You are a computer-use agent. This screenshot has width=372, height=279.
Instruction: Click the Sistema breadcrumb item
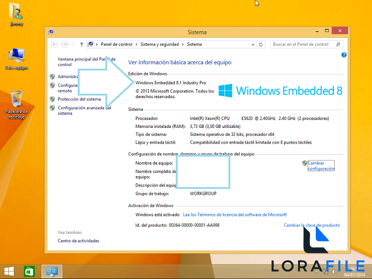click(x=194, y=44)
